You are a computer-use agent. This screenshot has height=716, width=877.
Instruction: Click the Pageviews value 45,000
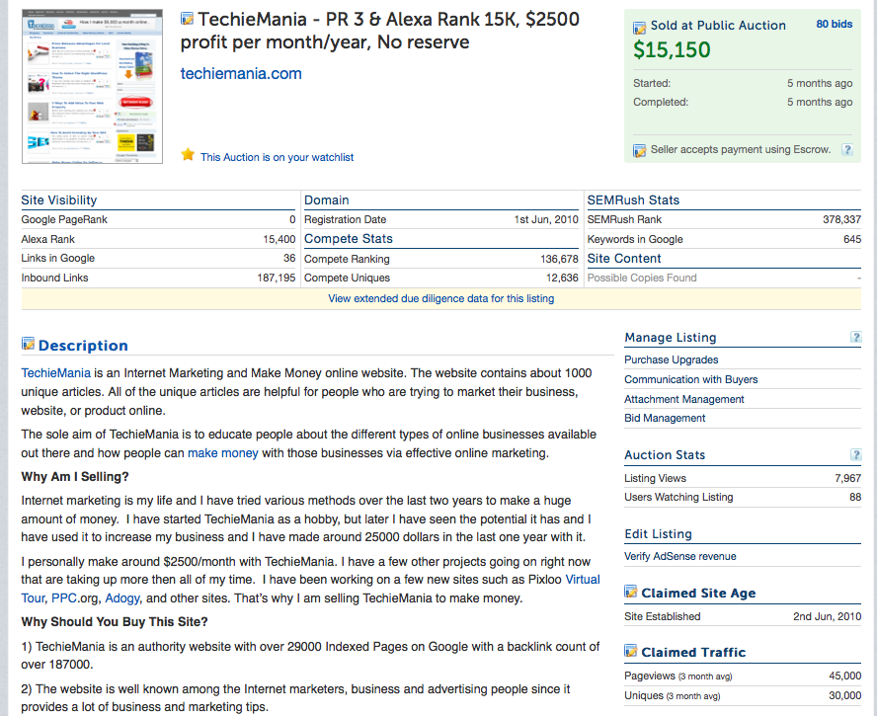coord(845,676)
